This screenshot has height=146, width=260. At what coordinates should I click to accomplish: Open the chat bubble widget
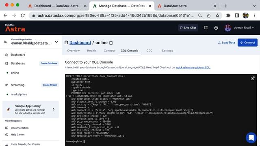coord(251,137)
